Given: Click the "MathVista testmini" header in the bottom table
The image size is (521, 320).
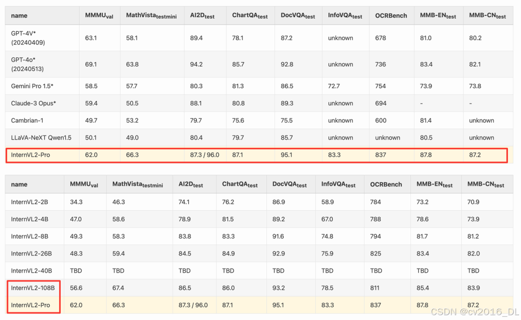Looking at the screenshot, I should [x=137, y=185].
